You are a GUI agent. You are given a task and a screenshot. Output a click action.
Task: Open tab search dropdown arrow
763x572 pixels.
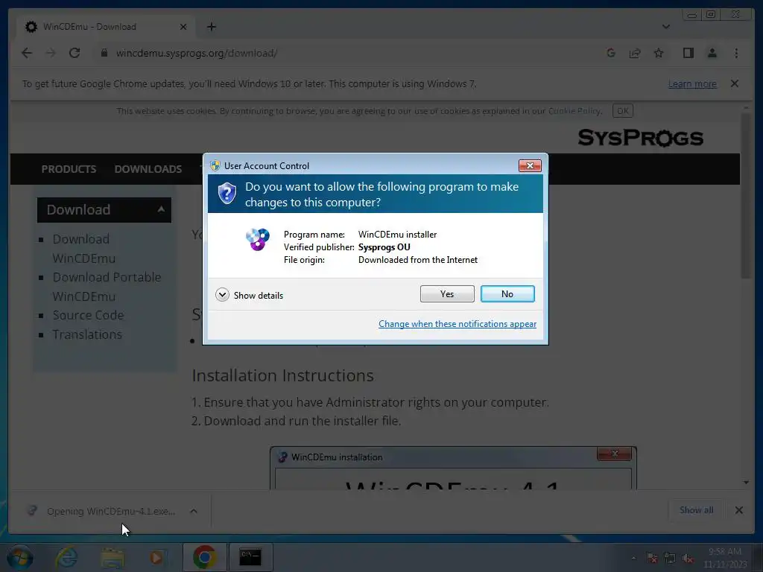click(x=666, y=27)
